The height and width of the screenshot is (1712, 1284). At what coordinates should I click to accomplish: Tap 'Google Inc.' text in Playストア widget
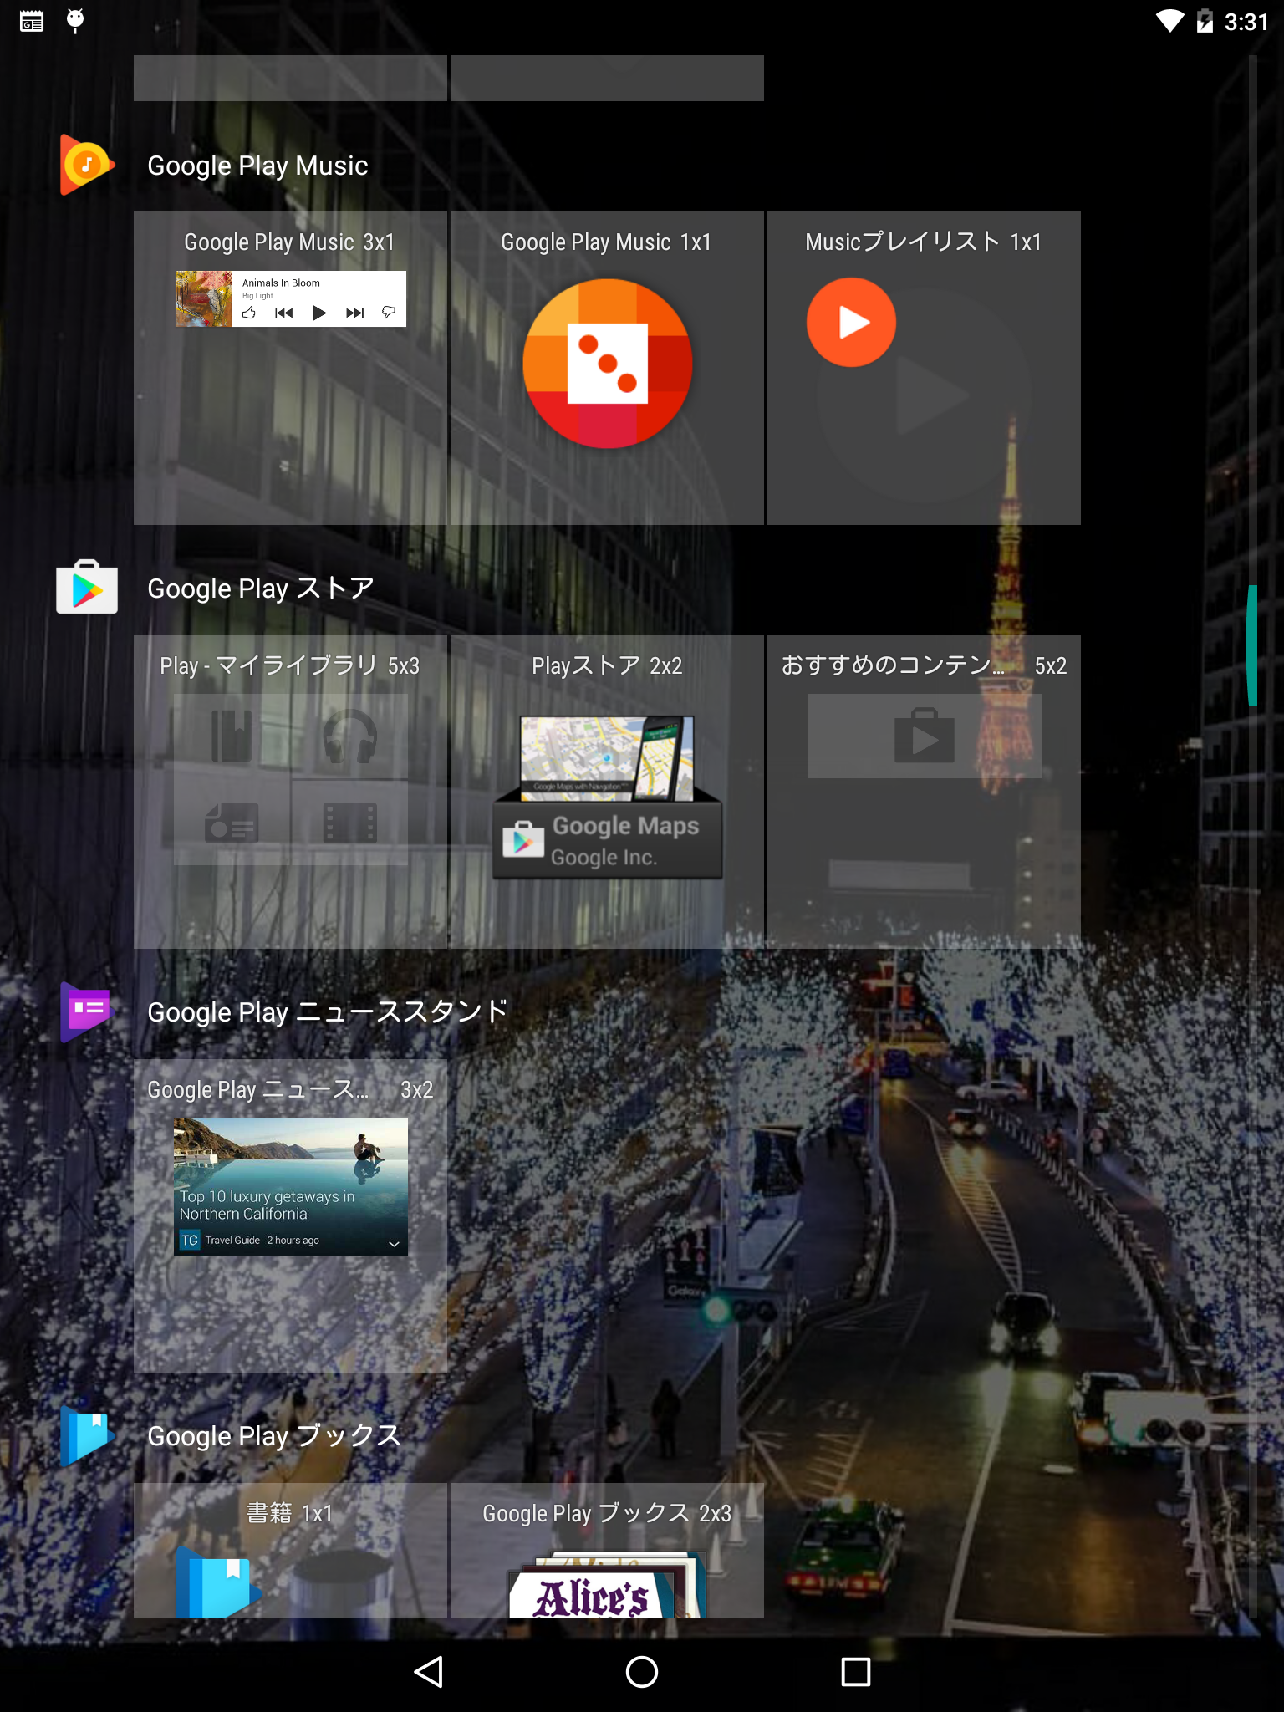(604, 858)
